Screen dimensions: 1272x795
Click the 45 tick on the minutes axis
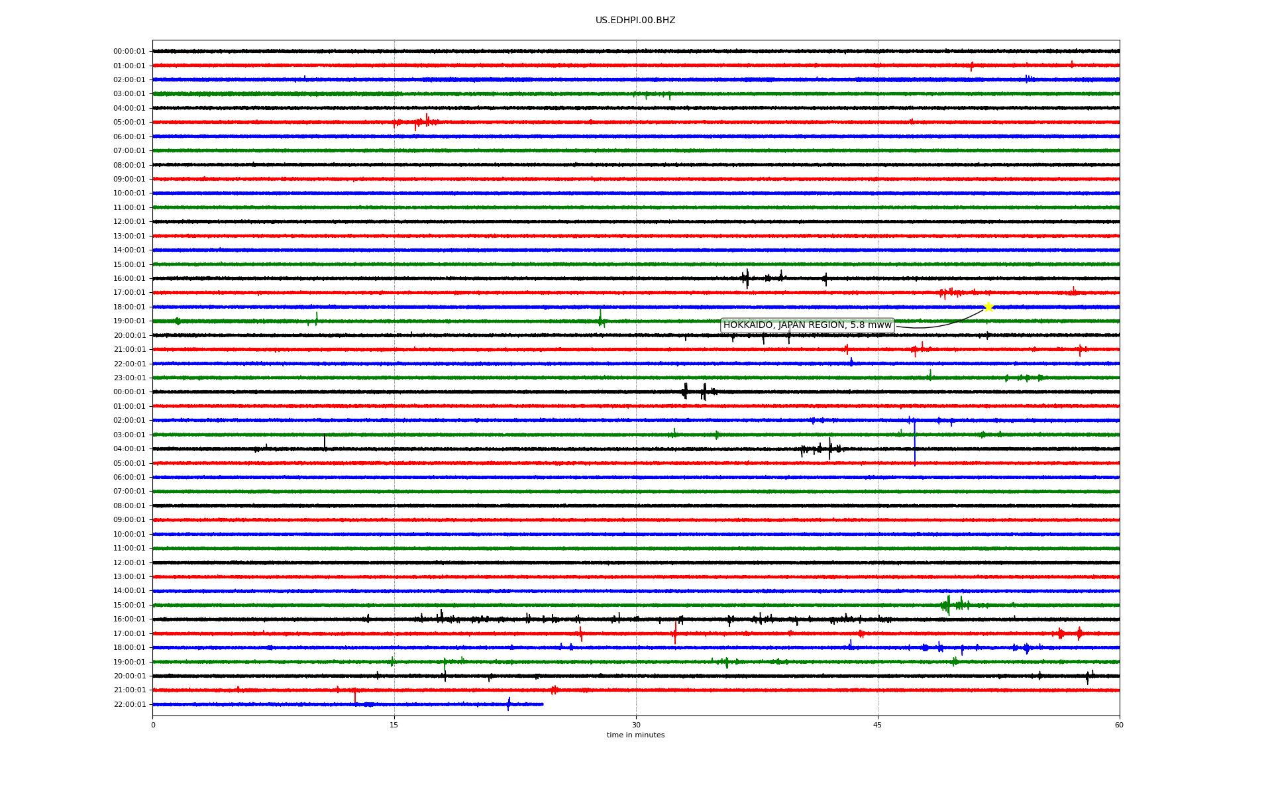[x=878, y=725]
